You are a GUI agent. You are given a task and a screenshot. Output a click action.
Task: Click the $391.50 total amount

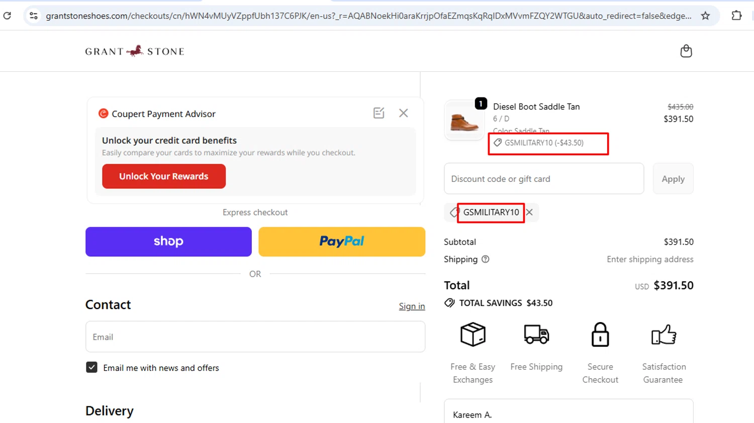click(674, 285)
